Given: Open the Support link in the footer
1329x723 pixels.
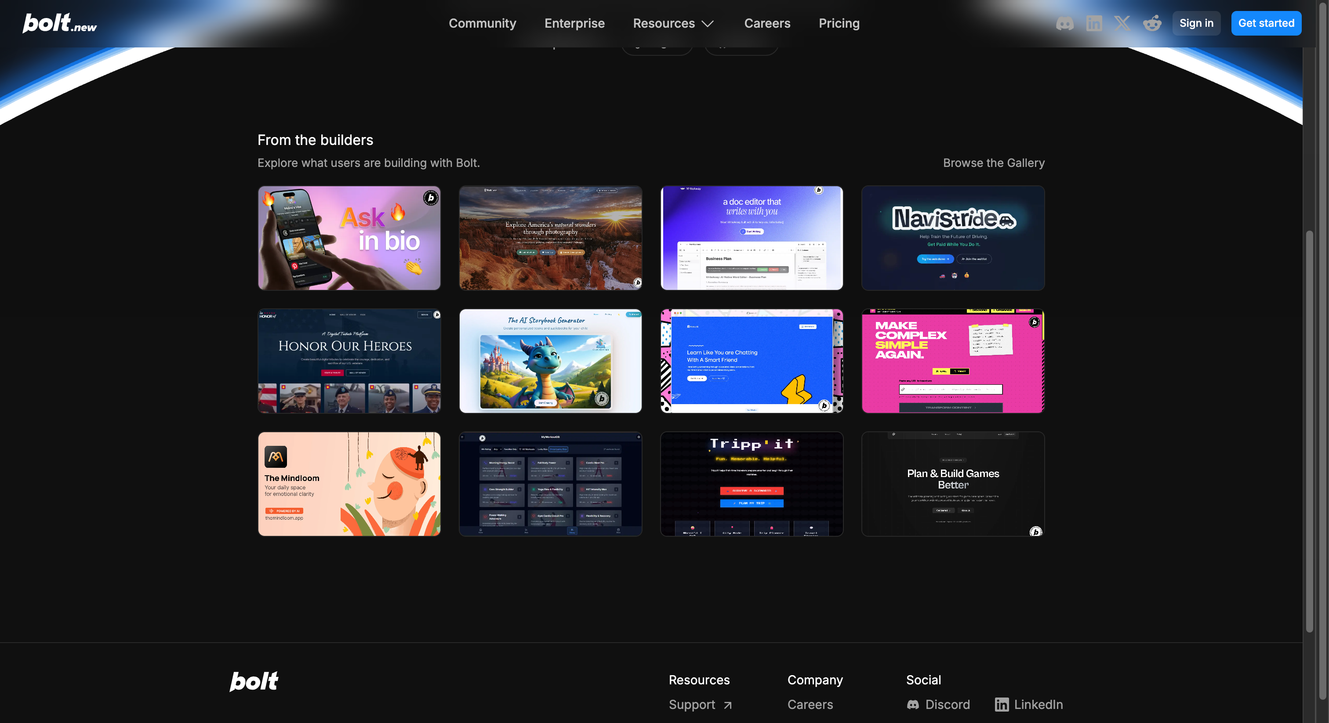Looking at the screenshot, I should point(692,705).
